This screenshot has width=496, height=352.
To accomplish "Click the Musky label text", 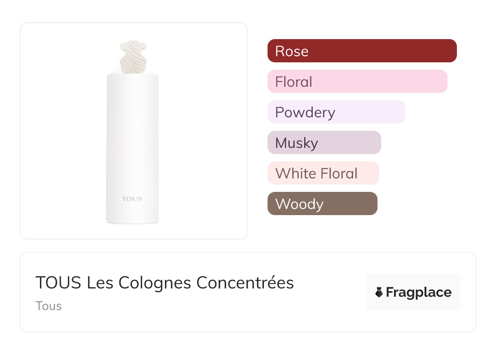I will 296,143.
